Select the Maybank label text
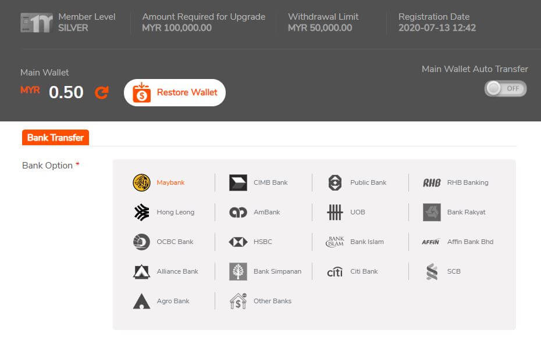 (x=170, y=182)
